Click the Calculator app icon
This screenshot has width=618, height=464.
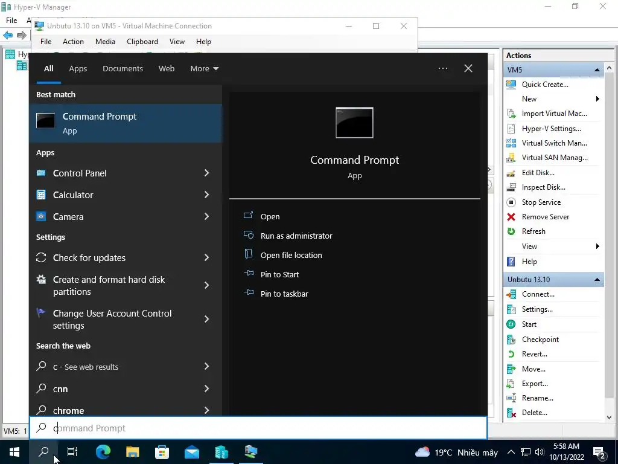point(41,195)
